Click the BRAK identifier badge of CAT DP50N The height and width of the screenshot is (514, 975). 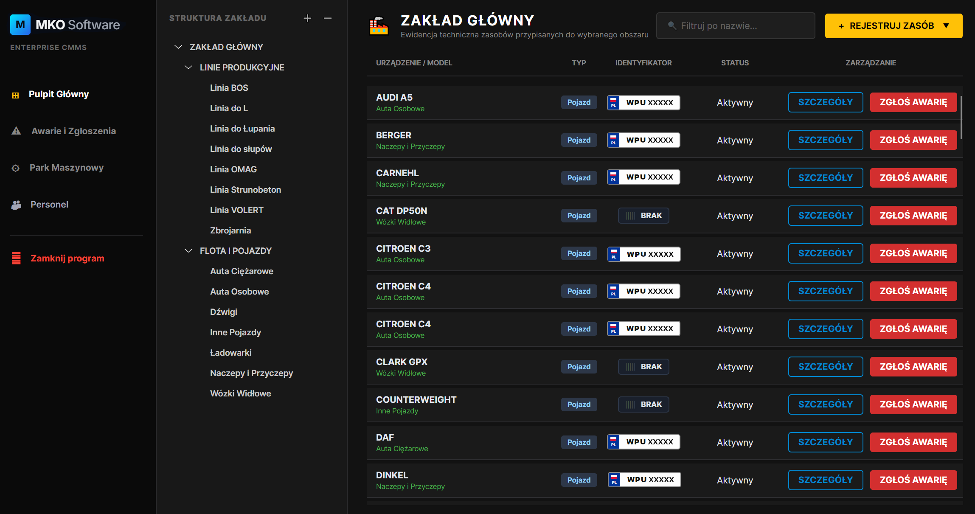[643, 216]
